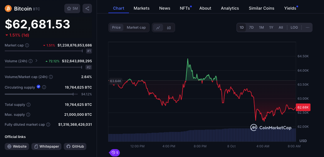Switch to the Chart tab
The width and height of the screenshot is (324, 157).
click(x=119, y=8)
